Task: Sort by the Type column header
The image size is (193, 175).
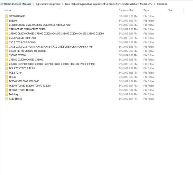Action: (x=146, y=10)
